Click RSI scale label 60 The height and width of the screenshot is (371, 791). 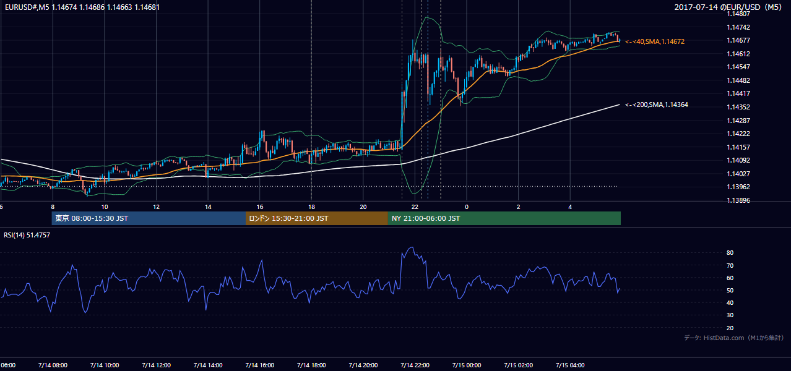(x=730, y=278)
